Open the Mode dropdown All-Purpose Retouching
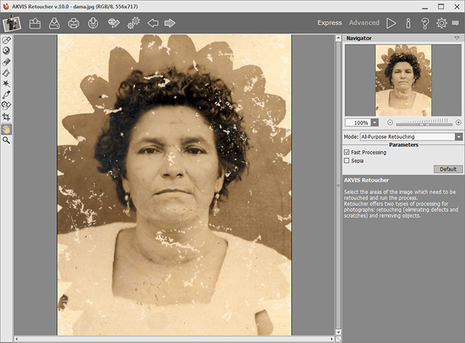 pos(411,136)
